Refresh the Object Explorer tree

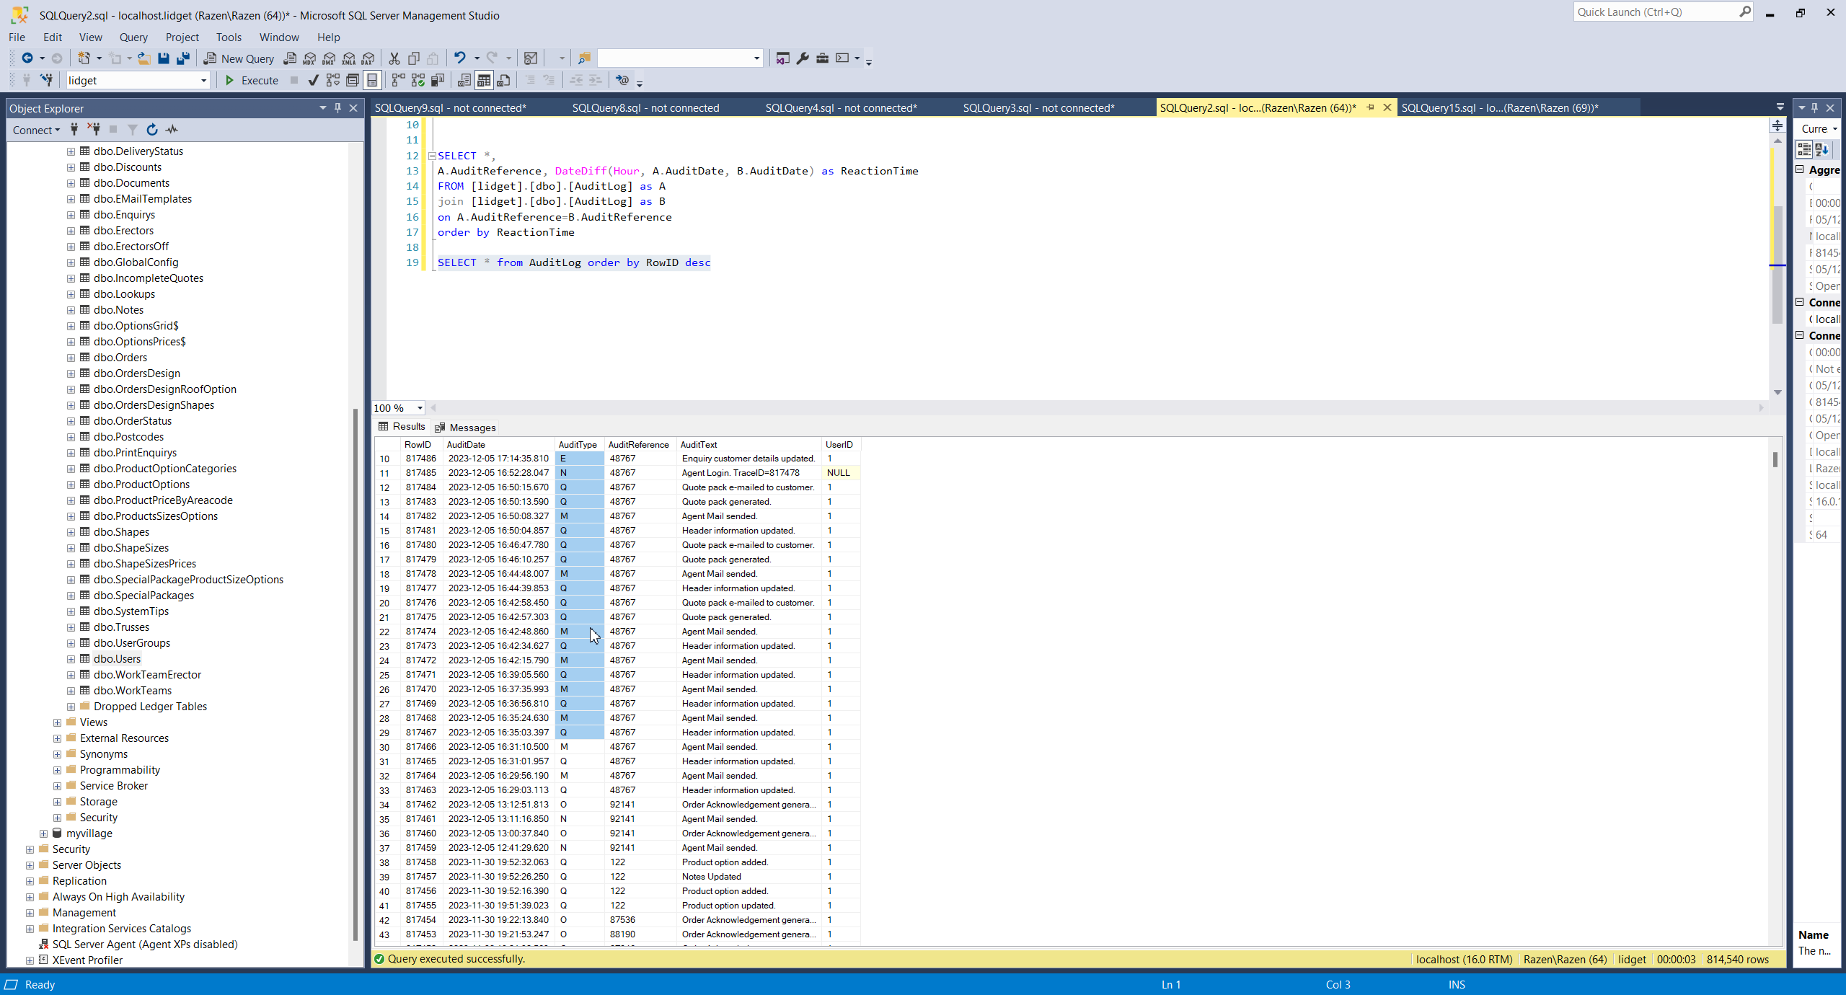pos(152,130)
